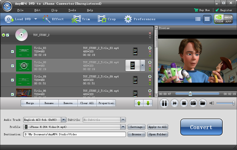Open the Trim tool

tap(81, 19)
